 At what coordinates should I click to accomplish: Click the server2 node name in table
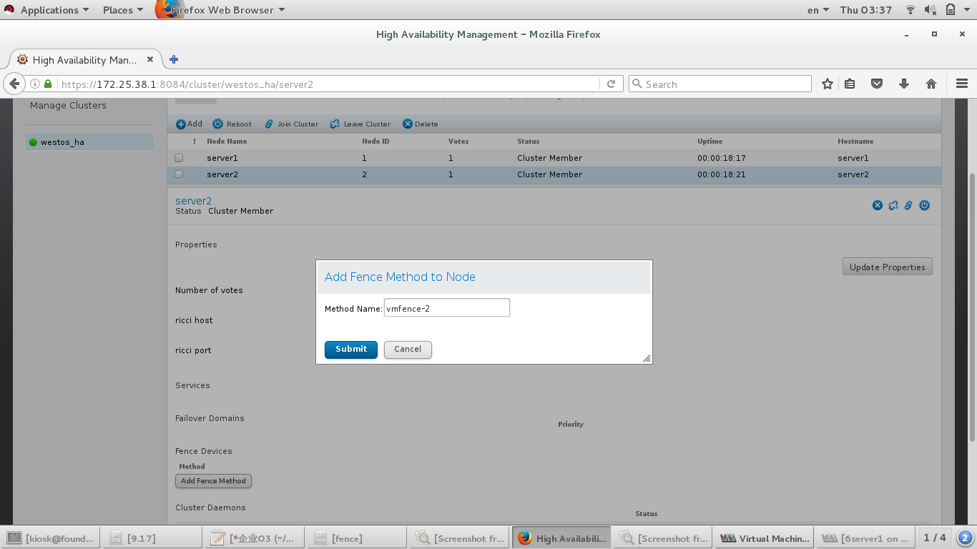click(222, 174)
